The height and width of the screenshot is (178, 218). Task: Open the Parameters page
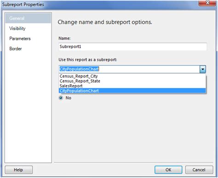tap(20, 39)
